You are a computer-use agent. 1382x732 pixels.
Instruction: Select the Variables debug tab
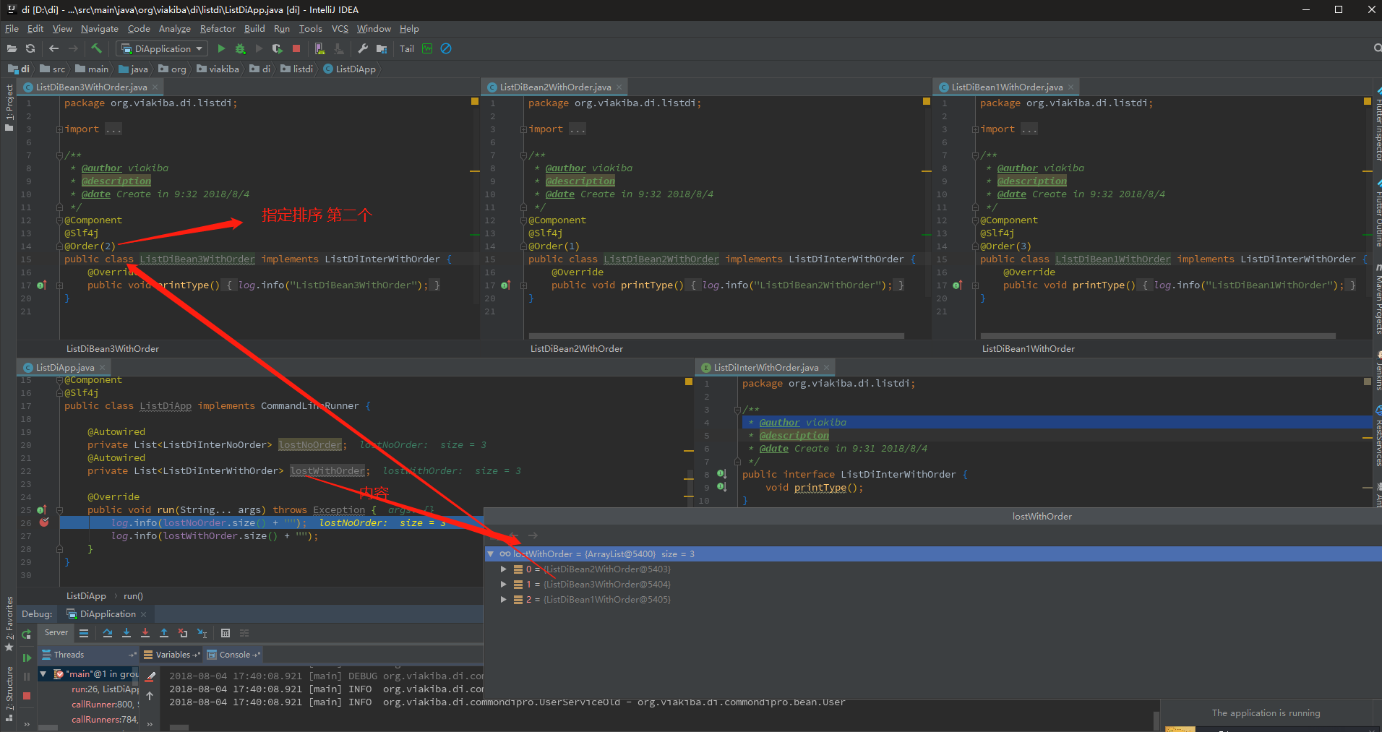pyautogui.click(x=173, y=655)
